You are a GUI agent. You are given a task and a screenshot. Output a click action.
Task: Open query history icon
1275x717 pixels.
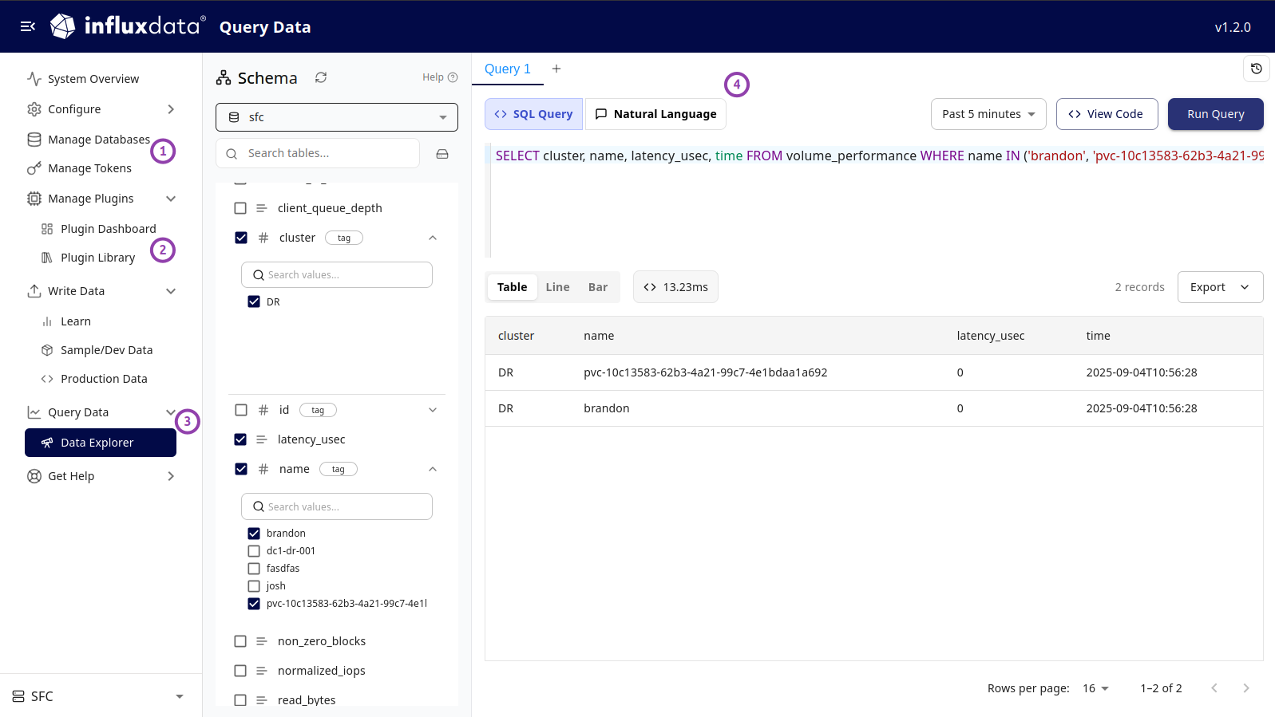(1256, 69)
